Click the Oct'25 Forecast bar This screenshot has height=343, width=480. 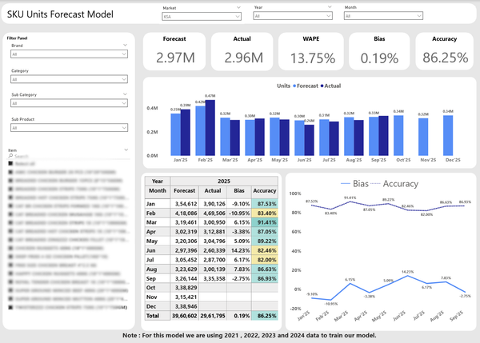click(398, 136)
